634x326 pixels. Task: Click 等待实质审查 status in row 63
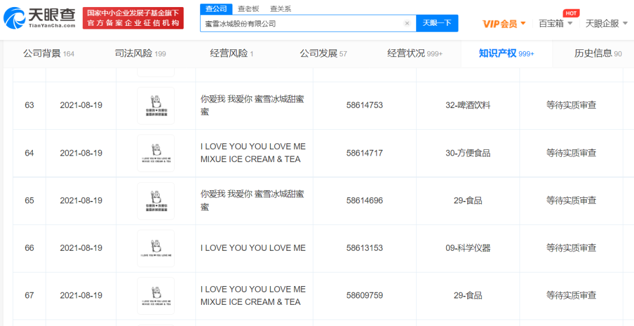coord(571,106)
